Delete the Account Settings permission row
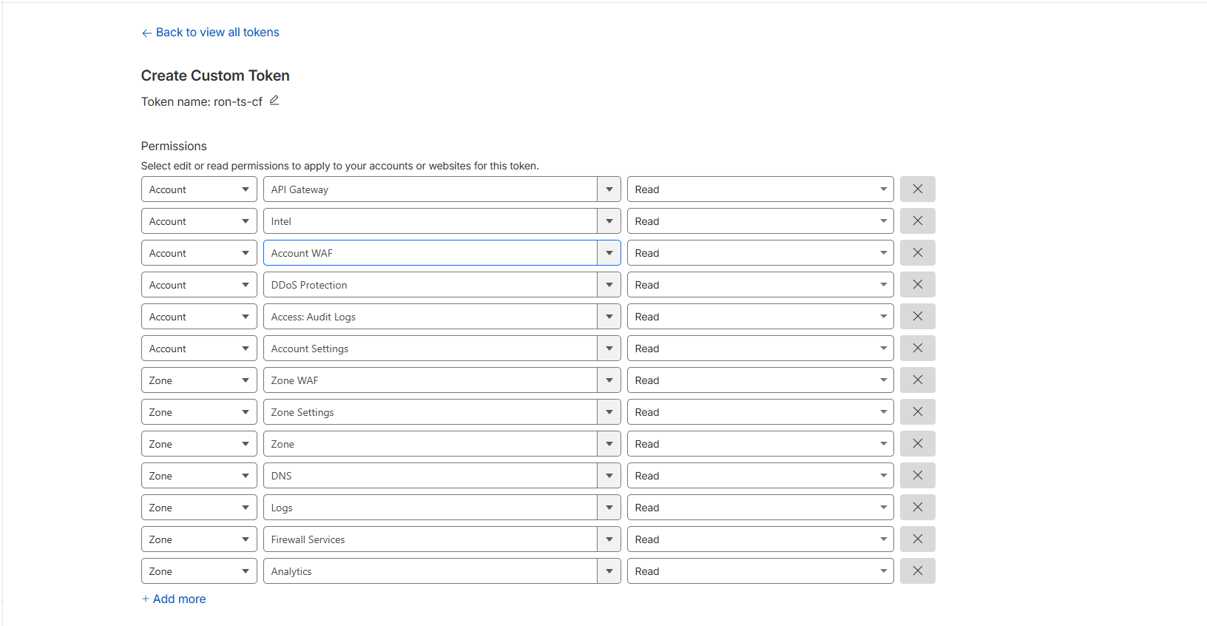 coord(917,349)
